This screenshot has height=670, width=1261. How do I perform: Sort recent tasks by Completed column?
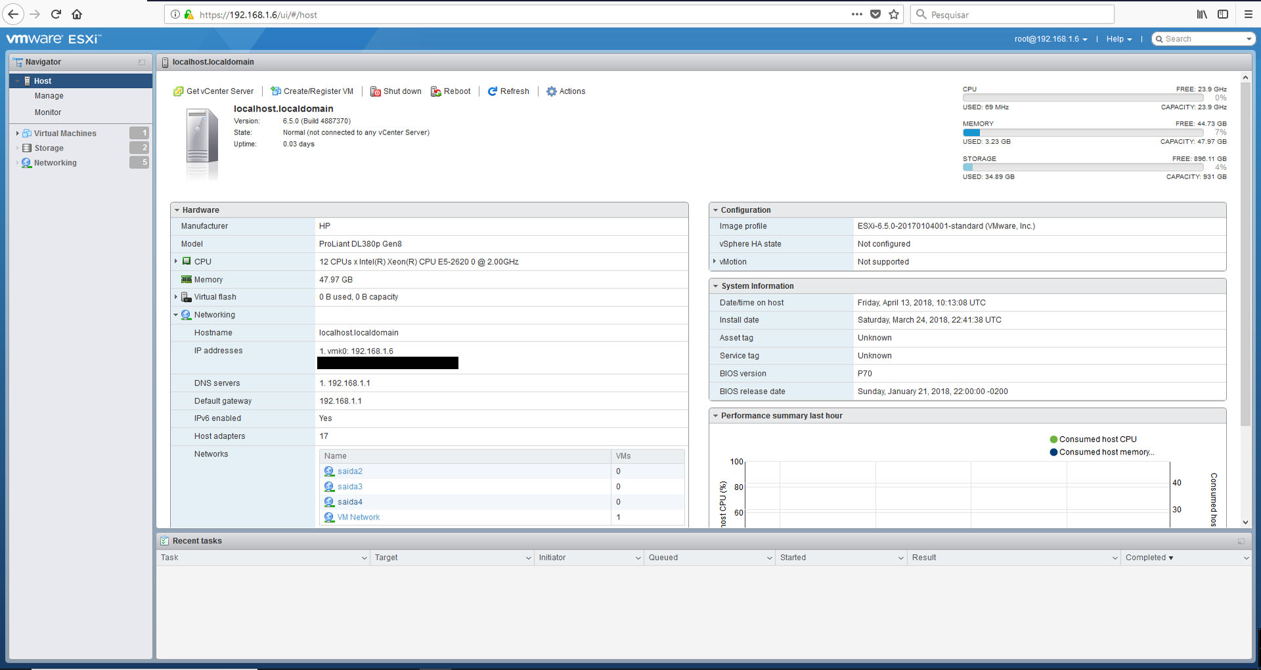pos(1186,558)
